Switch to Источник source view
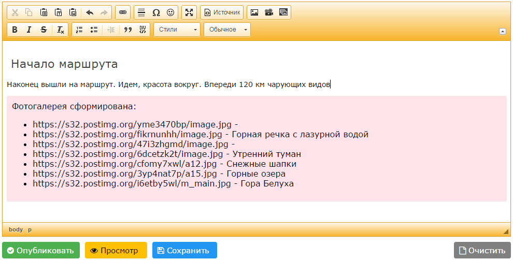 [x=222, y=12]
